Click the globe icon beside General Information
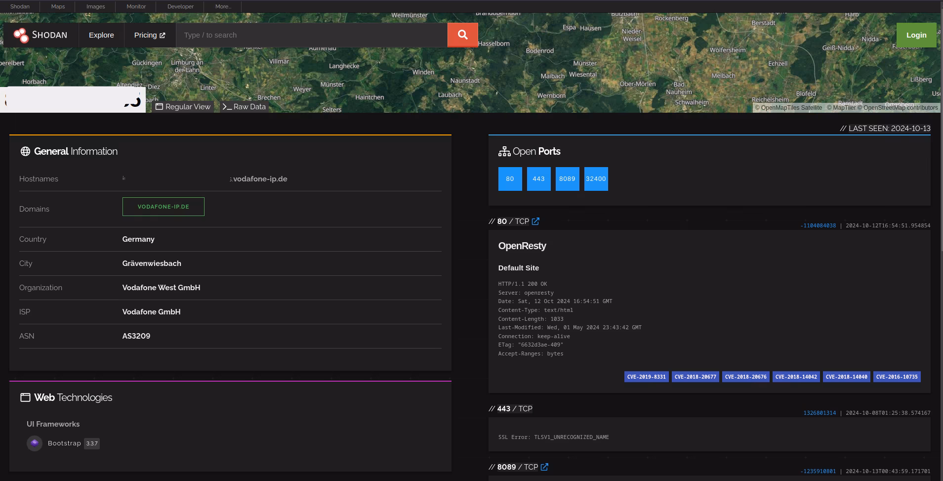 (25, 151)
